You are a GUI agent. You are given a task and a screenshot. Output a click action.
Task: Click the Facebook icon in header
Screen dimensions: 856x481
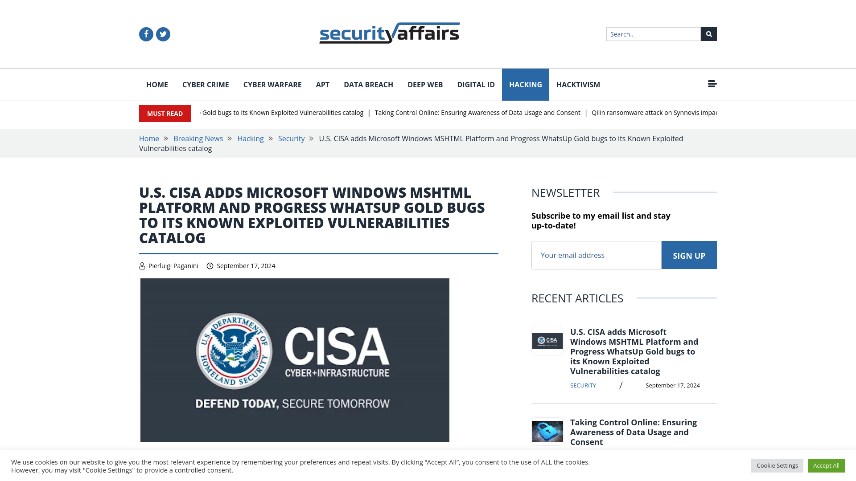tap(146, 34)
